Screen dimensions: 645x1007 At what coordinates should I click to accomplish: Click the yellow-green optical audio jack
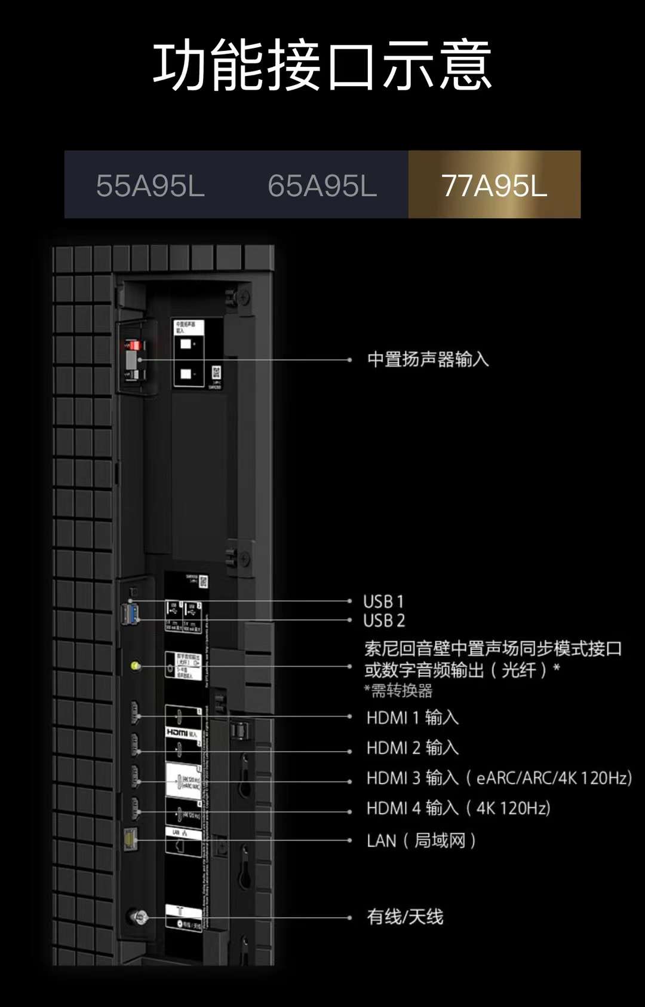point(136,666)
